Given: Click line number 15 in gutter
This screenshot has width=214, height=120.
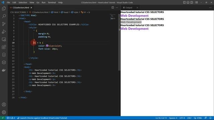Looking at the screenshot, I should pyautogui.click(x=13, y=58).
